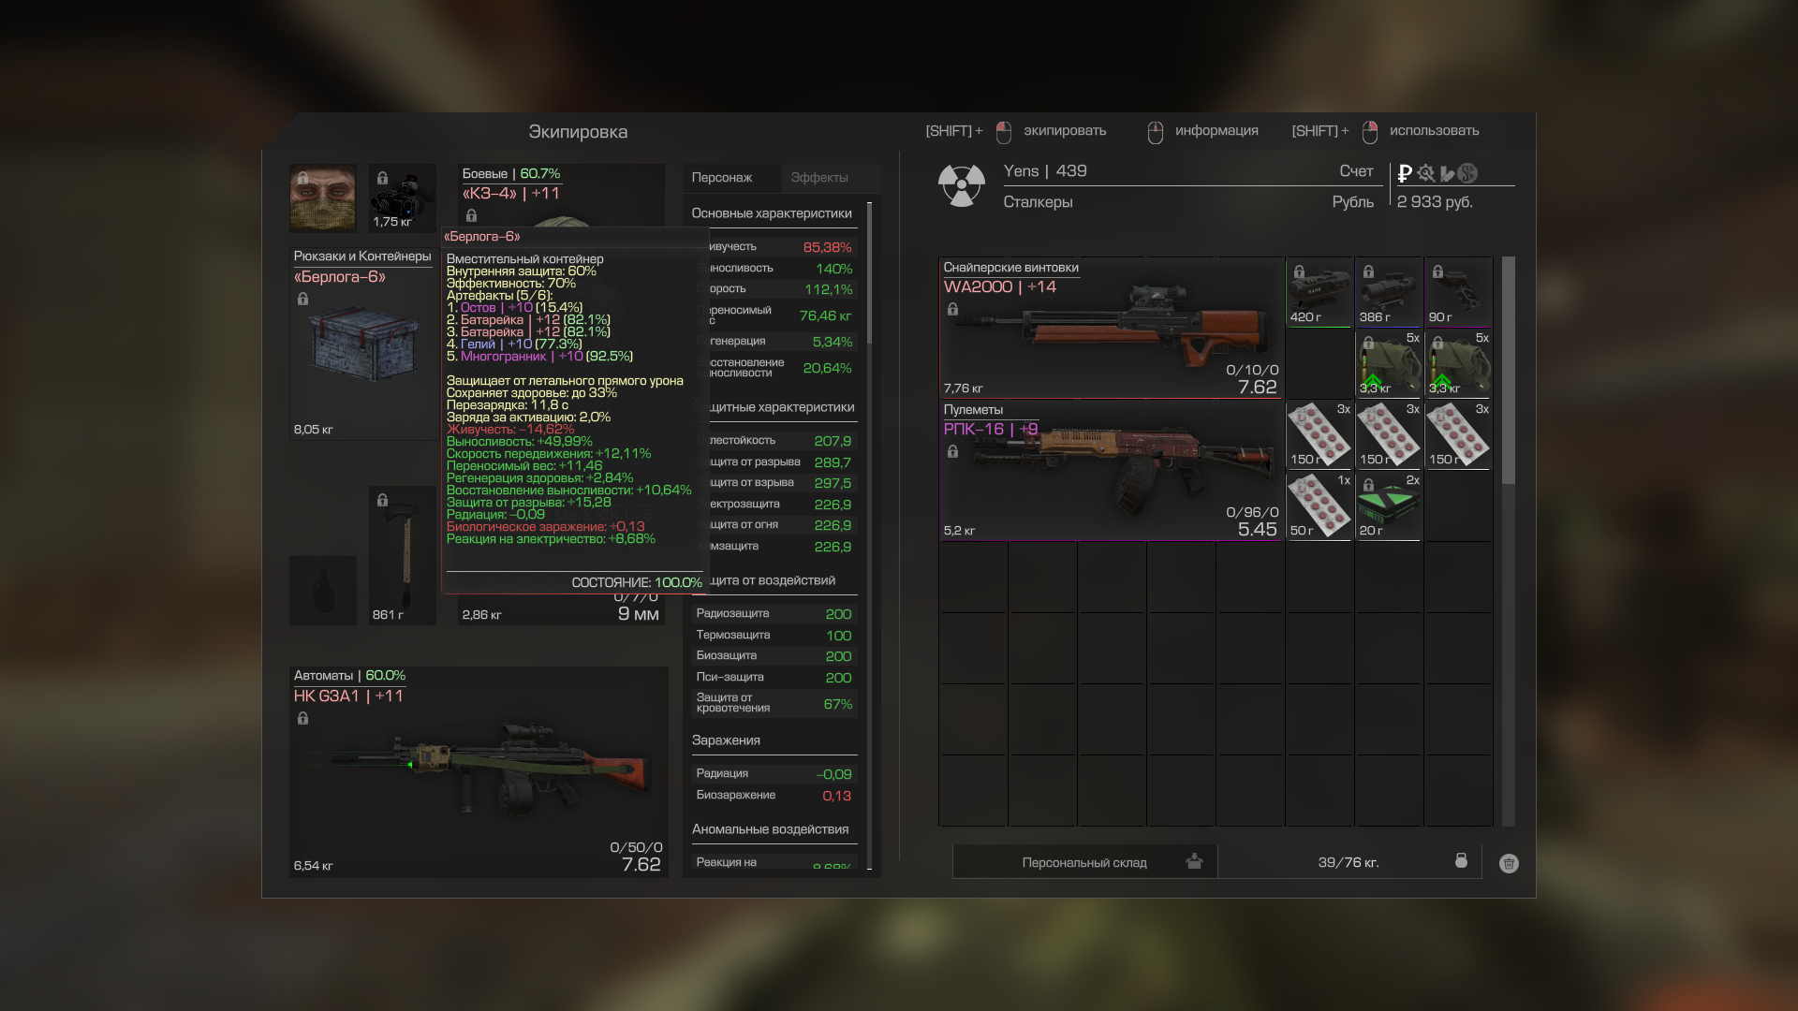Select the HK G3A1 +11 rifle
This screenshot has height=1011, width=1798.
click(x=479, y=772)
